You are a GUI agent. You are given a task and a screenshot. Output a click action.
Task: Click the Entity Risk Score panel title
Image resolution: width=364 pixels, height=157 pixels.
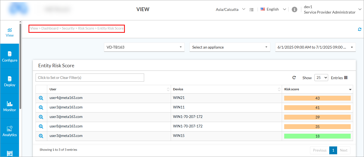click(56, 66)
